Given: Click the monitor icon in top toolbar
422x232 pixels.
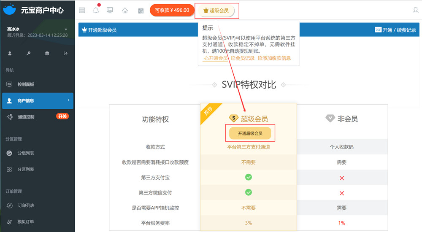Looking at the screenshot, I should tap(110, 10).
